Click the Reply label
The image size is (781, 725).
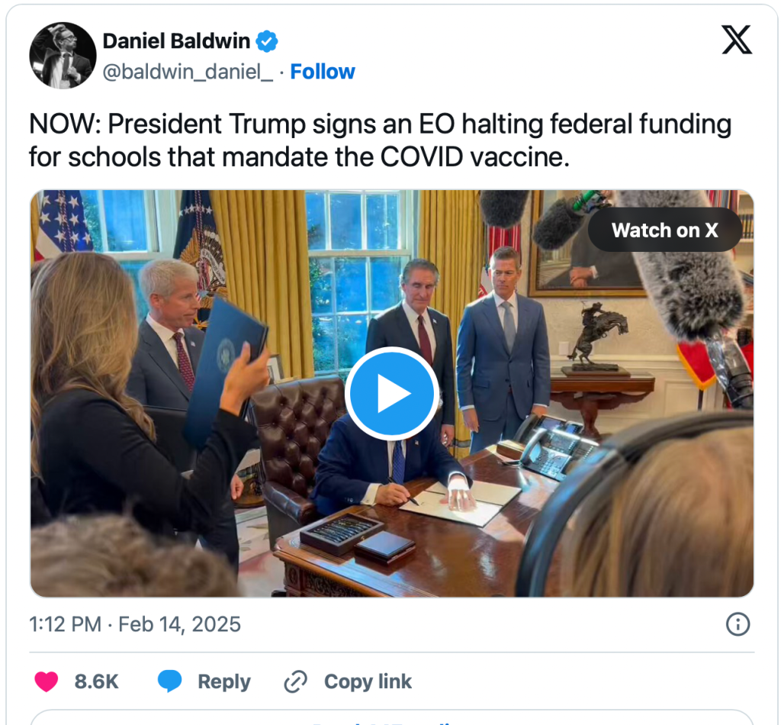coord(224,681)
